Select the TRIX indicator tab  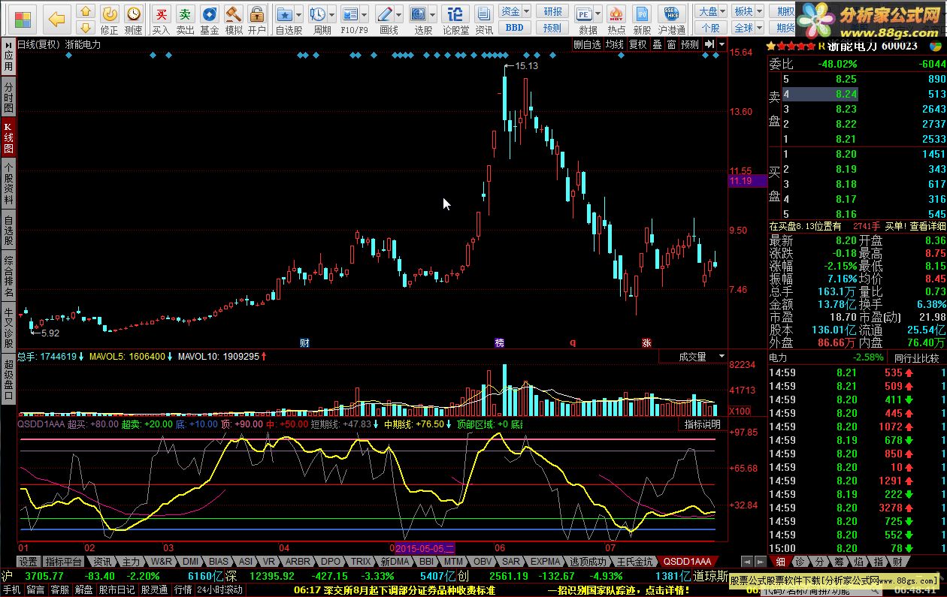point(362,561)
